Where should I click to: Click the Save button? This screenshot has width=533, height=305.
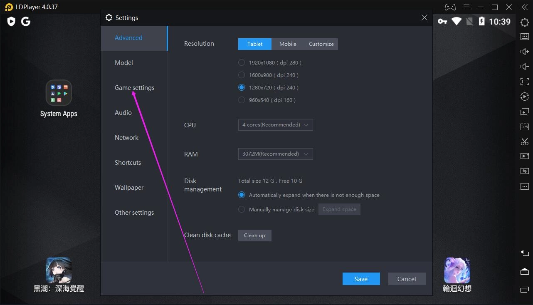(x=361, y=279)
